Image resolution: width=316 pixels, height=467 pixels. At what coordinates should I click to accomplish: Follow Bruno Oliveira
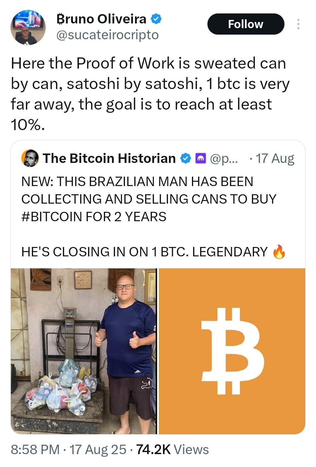tap(246, 24)
